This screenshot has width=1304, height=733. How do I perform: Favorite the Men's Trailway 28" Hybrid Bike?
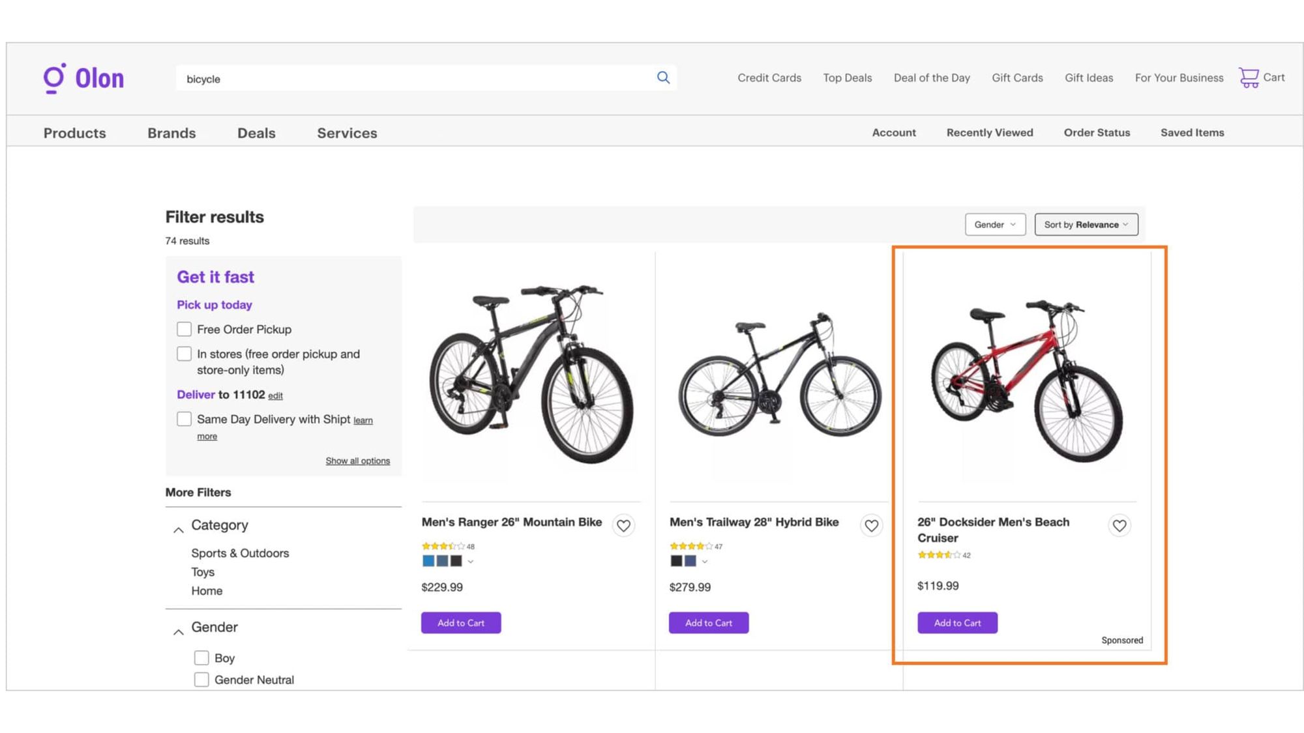point(871,525)
